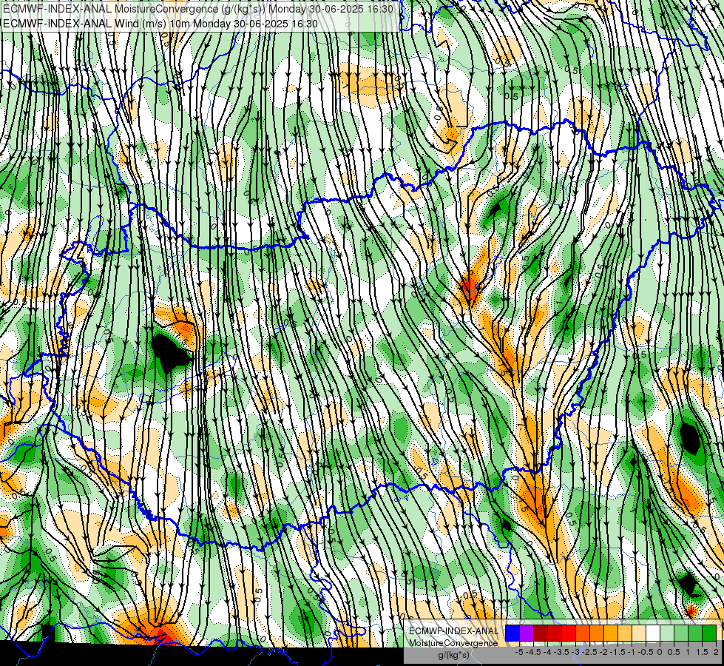This screenshot has height=666, width=724.
Task: Click the white legend swatch
Action: (653, 633)
